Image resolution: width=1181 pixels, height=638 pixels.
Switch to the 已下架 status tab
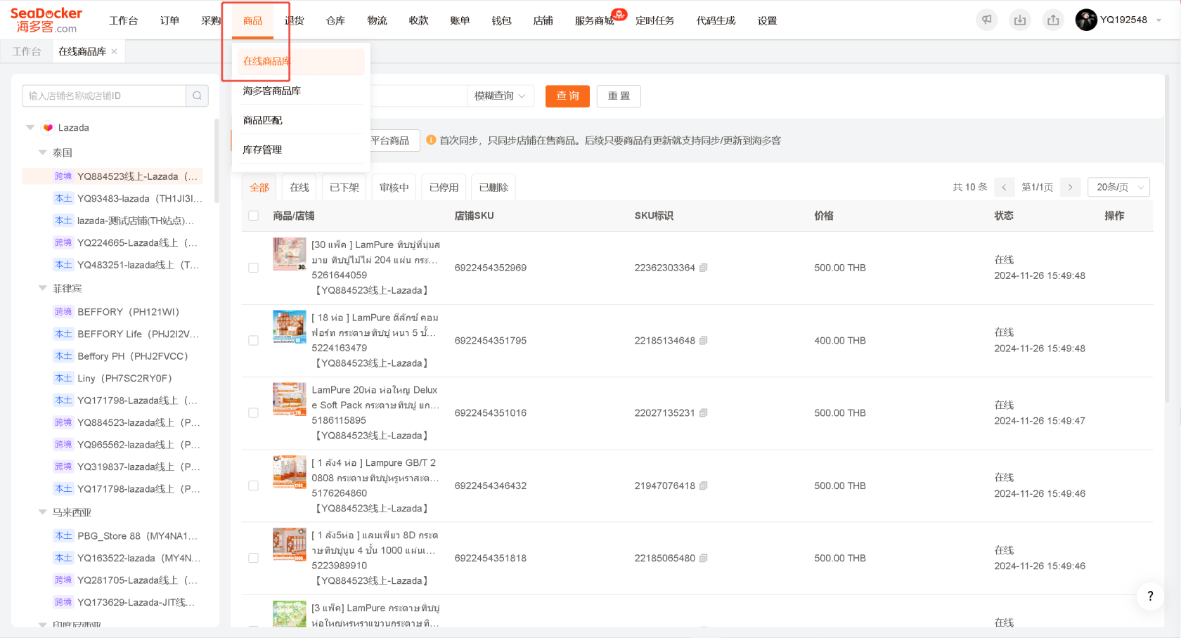[344, 188]
